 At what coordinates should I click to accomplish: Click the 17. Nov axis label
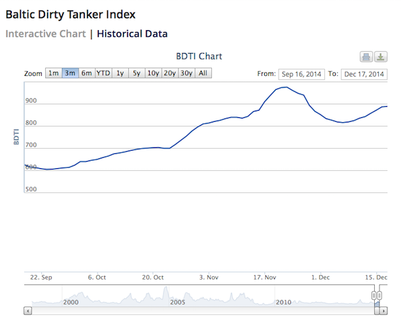point(265,278)
